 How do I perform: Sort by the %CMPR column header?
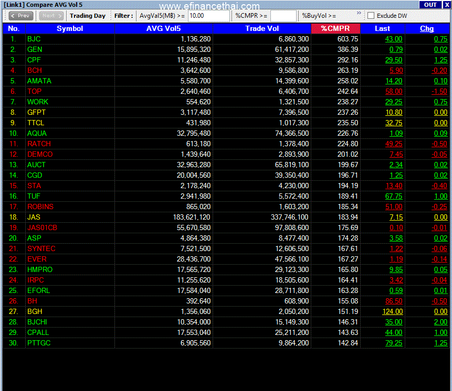[335, 28]
